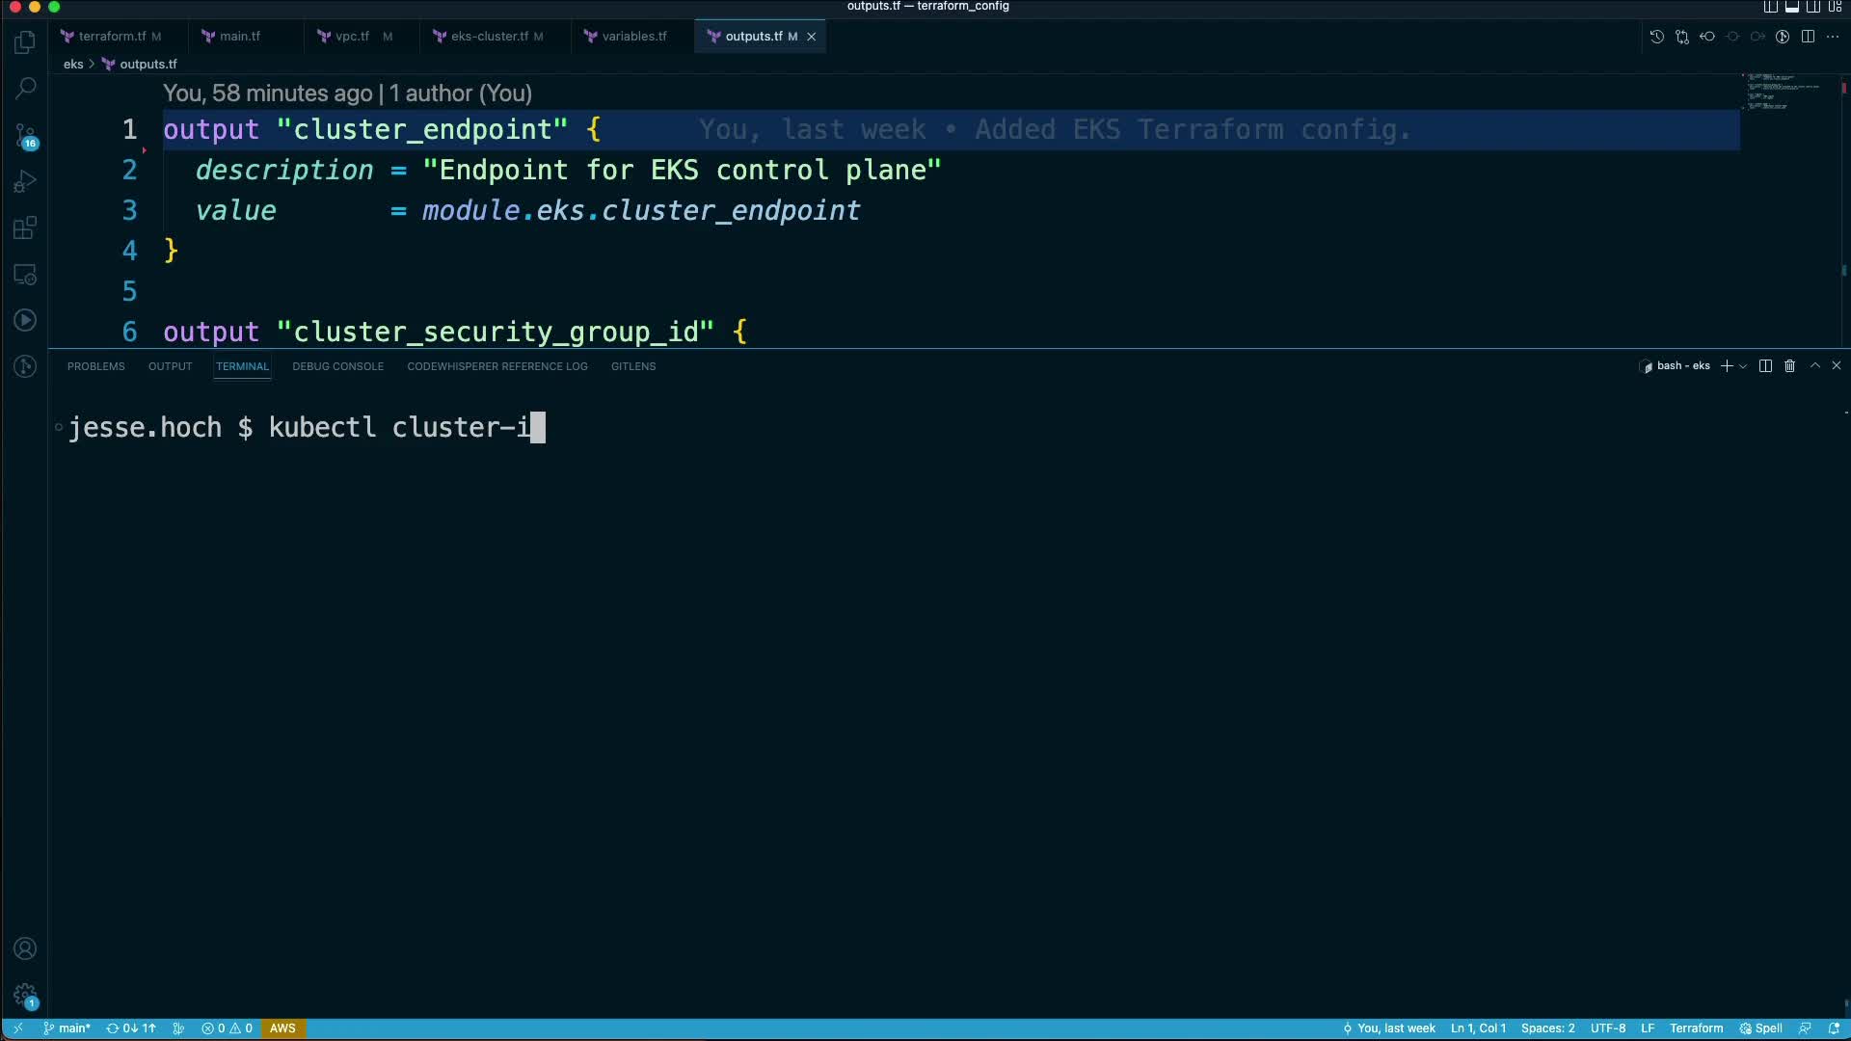This screenshot has height=1041, width=1851.
Task: Open the Source Control view
Action: [x=25, y=136]
